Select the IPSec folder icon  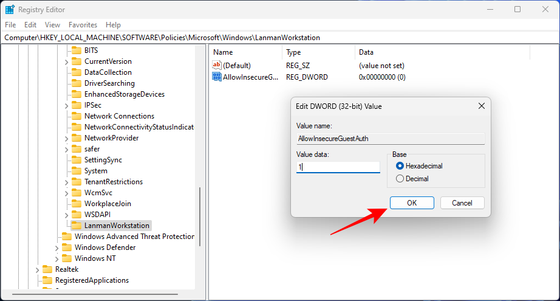tap(77, 105)
